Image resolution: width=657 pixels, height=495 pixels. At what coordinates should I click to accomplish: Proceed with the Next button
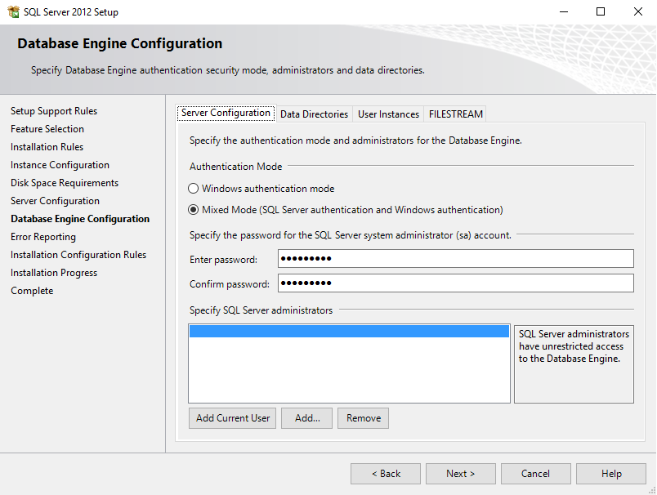click(460, 474)
